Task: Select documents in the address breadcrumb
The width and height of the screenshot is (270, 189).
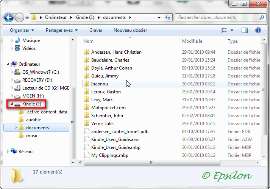Action: click(x=114, y=17)
